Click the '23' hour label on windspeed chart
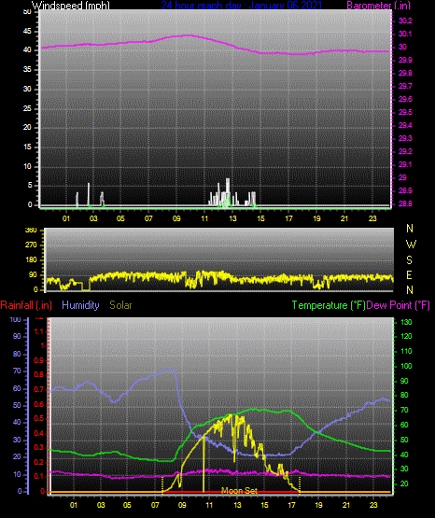Viewport: 435px width, 518px height. [372, 218]
